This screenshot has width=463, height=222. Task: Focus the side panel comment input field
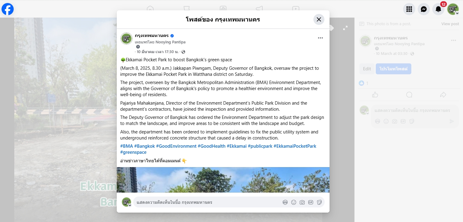(x=415, y=110)
